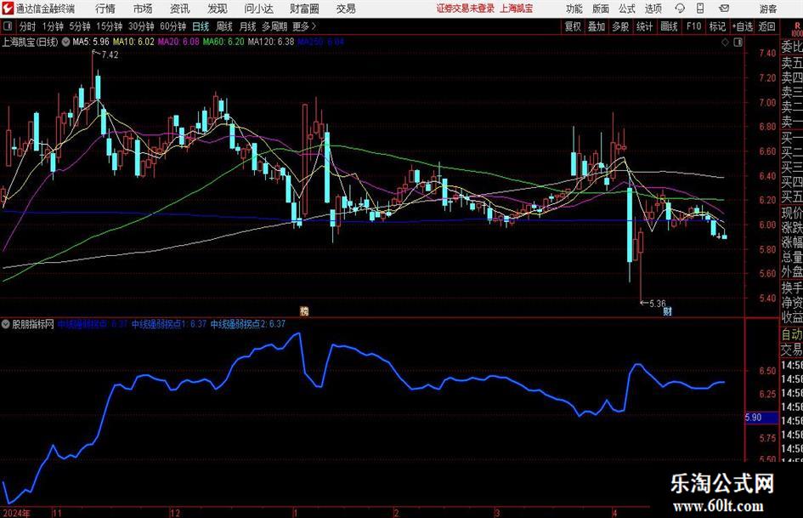Click the 叠加 overlay button
803x518 pixels.
click(597, 26)
